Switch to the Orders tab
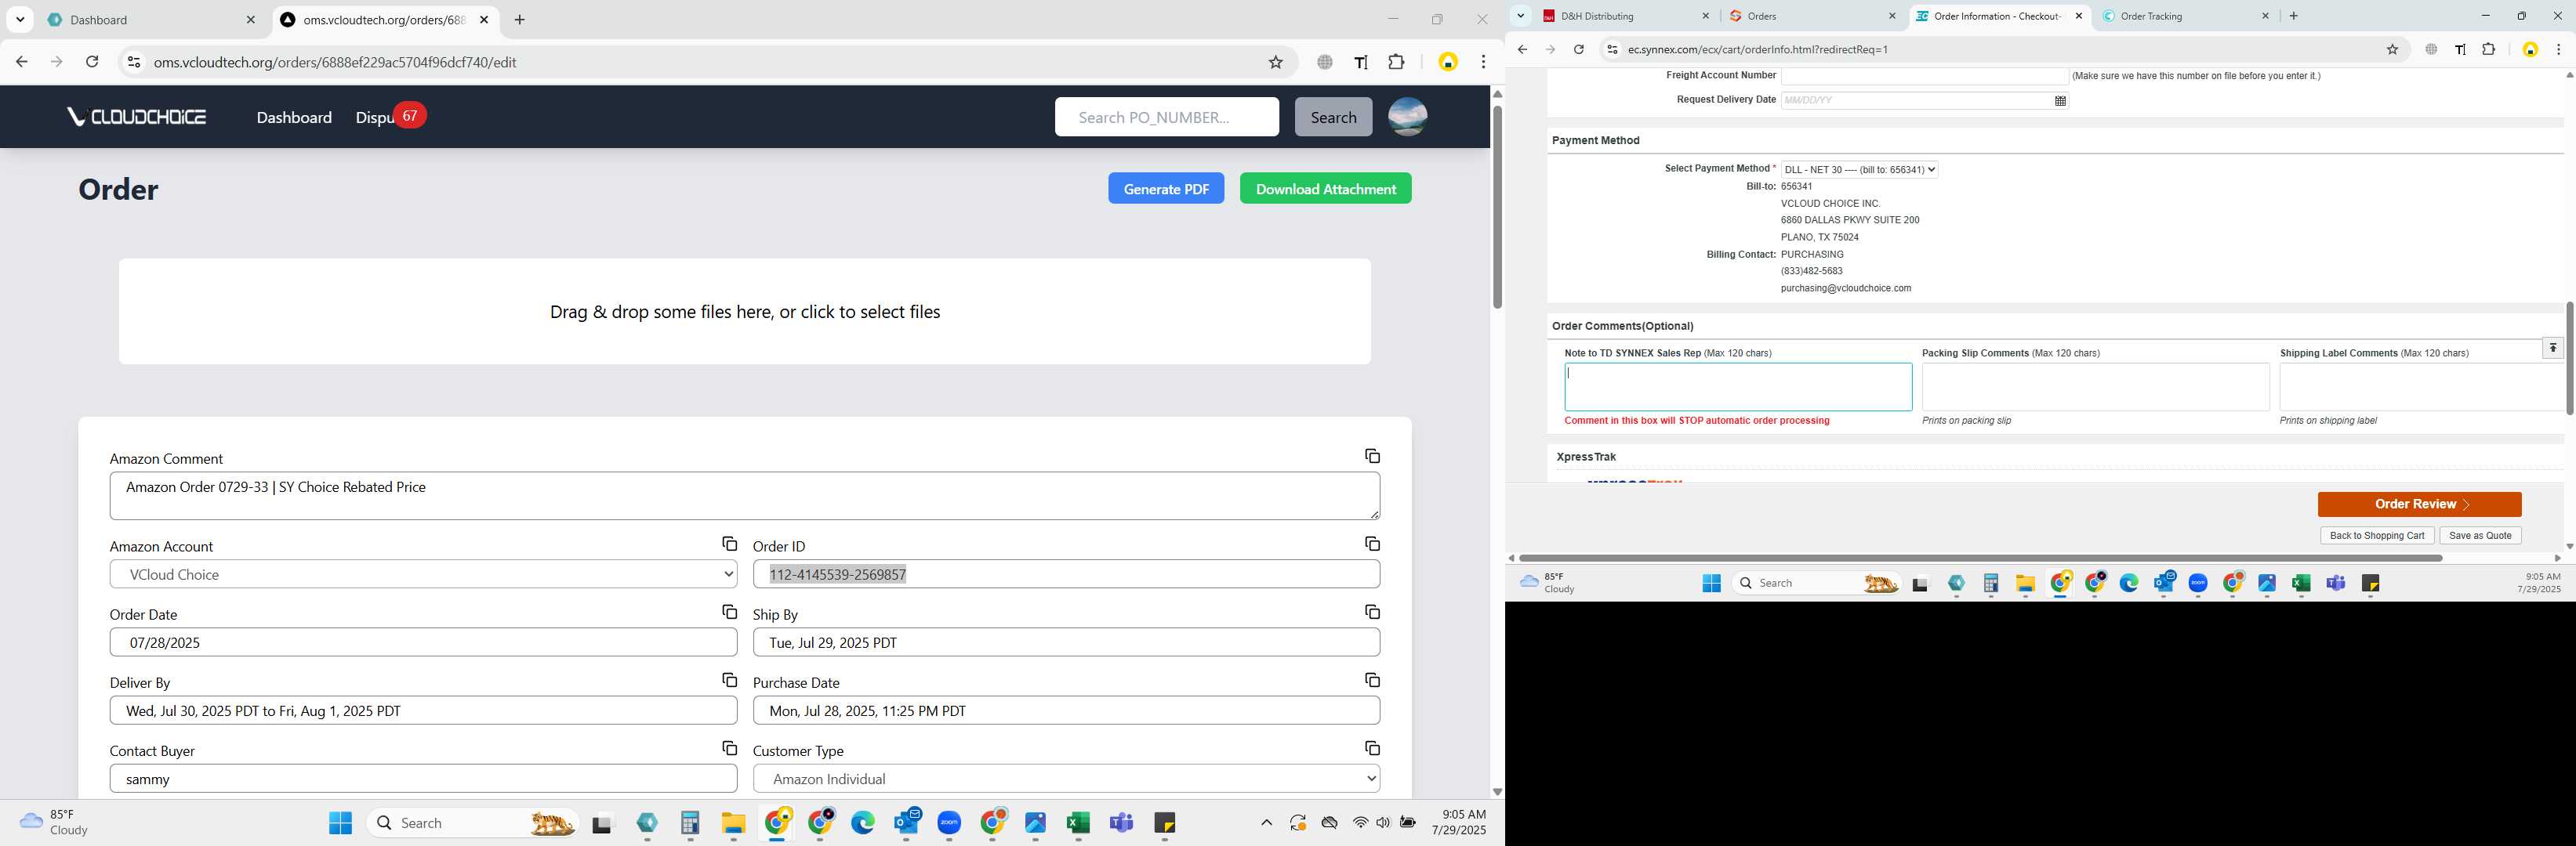Viewport: 2576px width, 846px height. point(1811,16)
